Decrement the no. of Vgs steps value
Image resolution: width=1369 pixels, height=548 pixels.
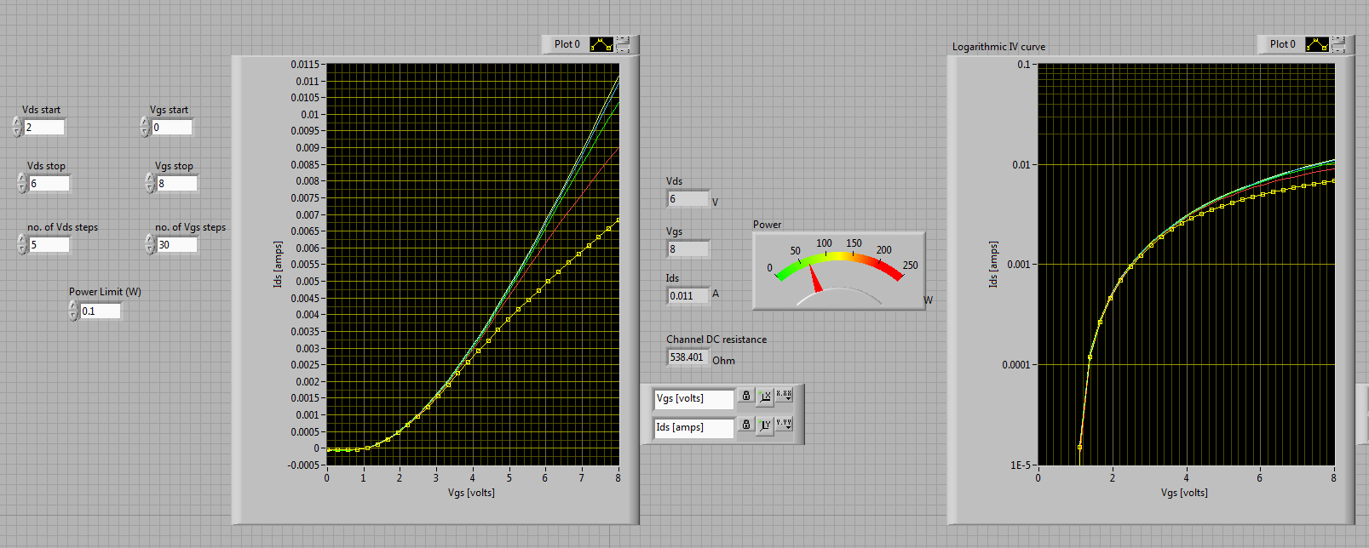coord(150,249)
